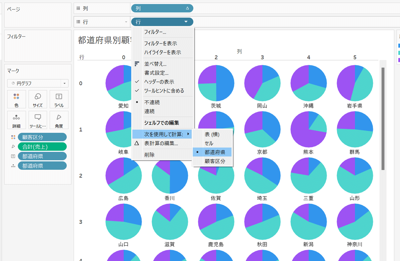Click the 列 shelf columns icon
Image resolution: width=400 pixels, height=261 pixels.
79,8
